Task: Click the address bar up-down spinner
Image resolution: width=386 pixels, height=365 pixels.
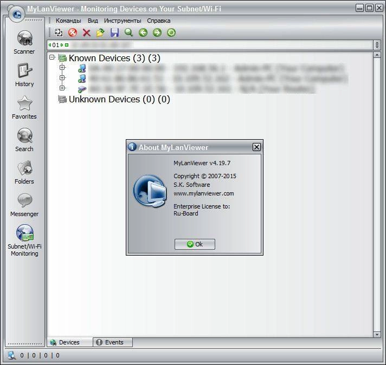Action: 377,45
